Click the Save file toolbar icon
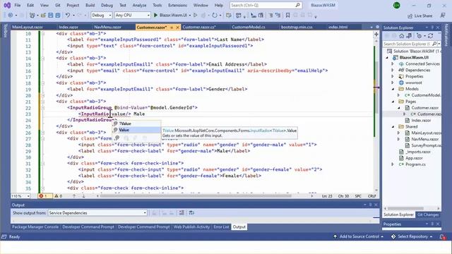452x254 pixels. tap(50, 16)
